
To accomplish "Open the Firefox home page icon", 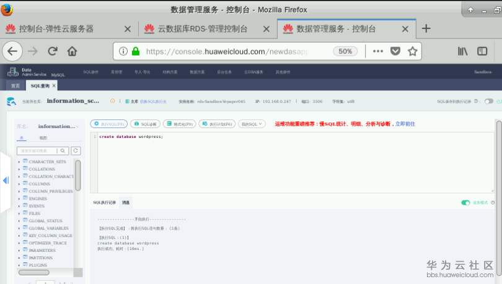I will pos(72,51).
